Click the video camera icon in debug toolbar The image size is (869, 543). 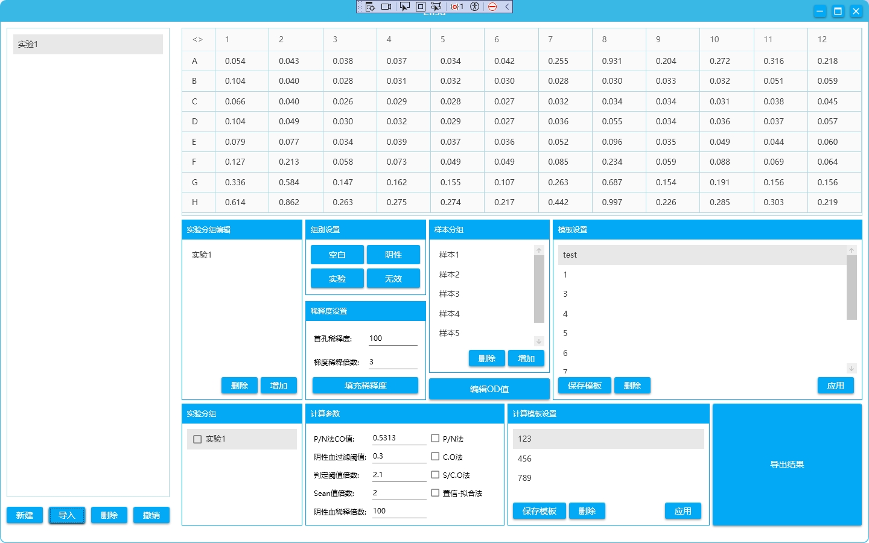coord(387,7)
